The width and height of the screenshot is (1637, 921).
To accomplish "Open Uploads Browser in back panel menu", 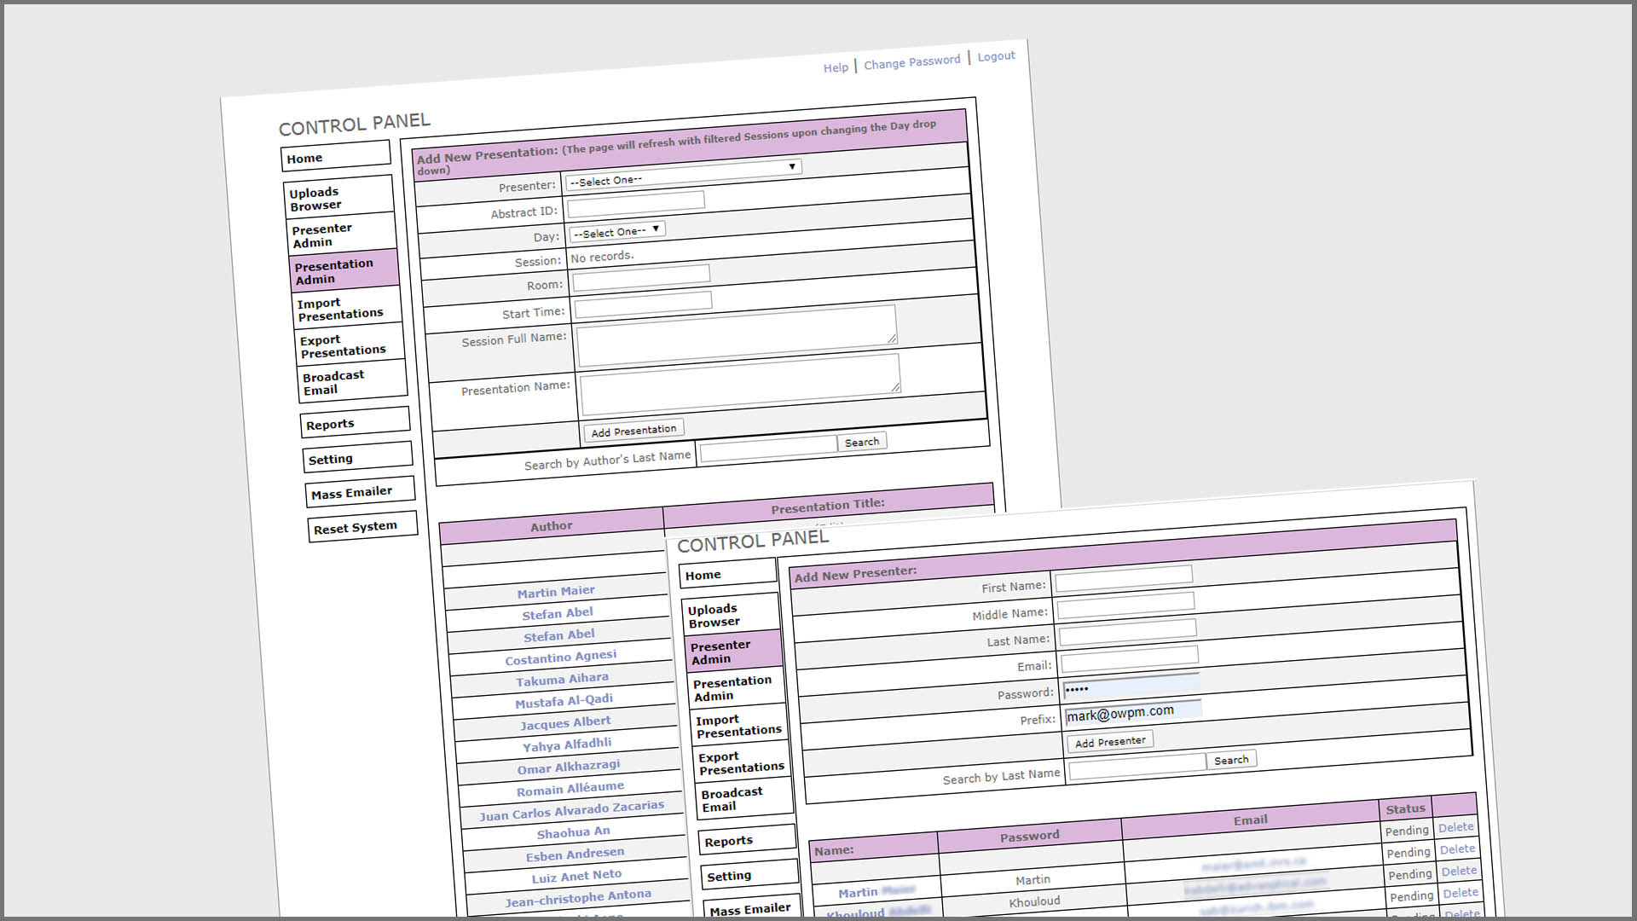I will tap(315, 199).
